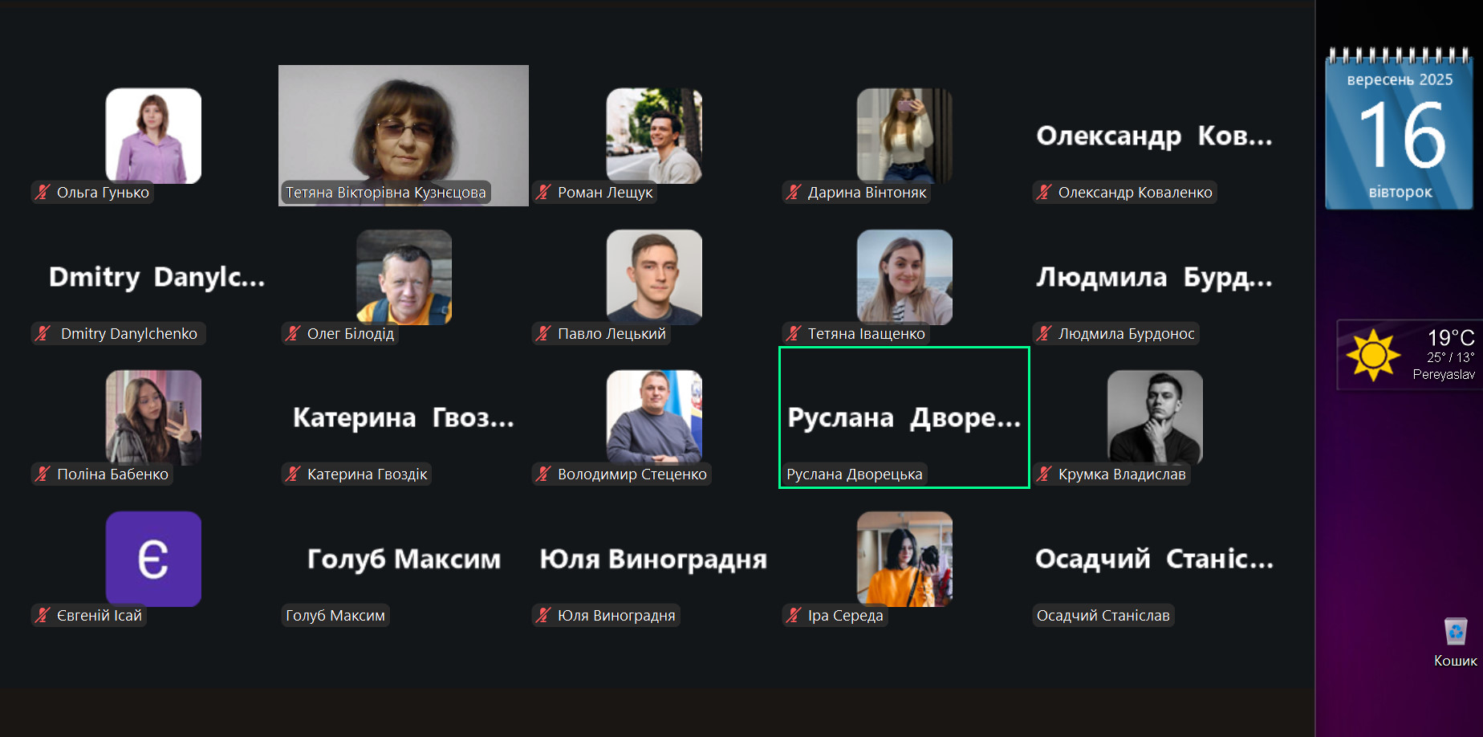Click Володимир Стеценко's profile picture
Screen dimensions: 1483x737
pyautogui.click(x=654, y=417)
